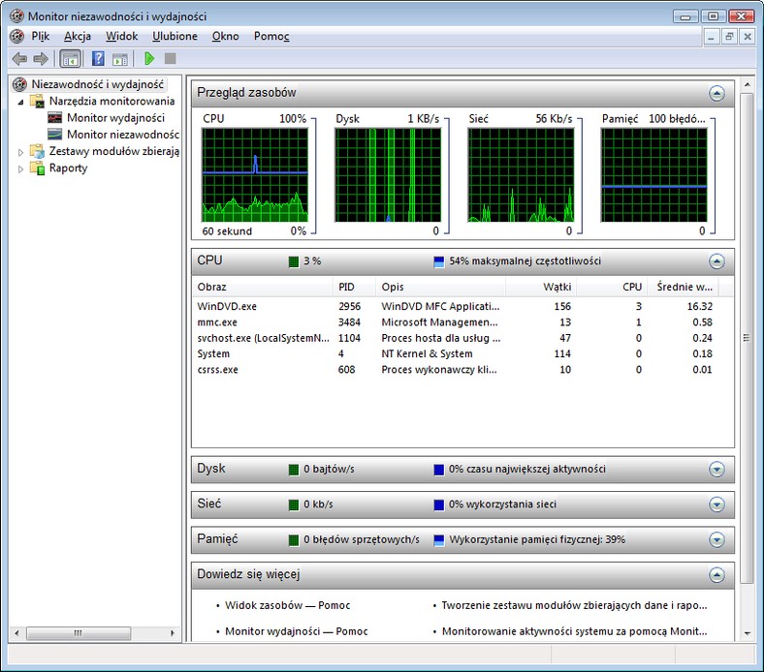Click the blue Help question-mark toolbar icon
This screenshot has height=672, width=764.
pos(98,59)
